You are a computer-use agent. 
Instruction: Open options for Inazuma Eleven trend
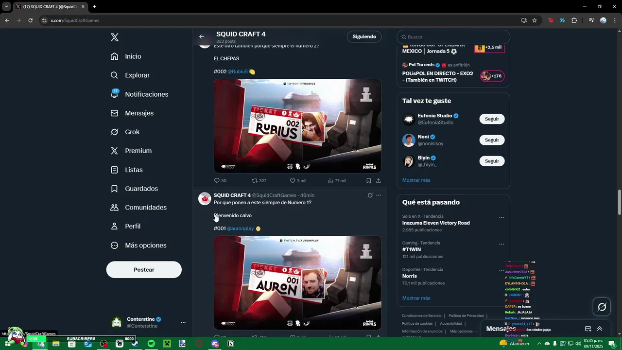(501, 218)
